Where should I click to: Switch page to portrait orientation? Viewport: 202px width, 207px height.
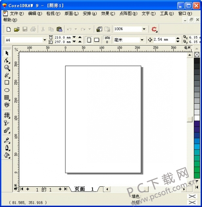point(89,40)
